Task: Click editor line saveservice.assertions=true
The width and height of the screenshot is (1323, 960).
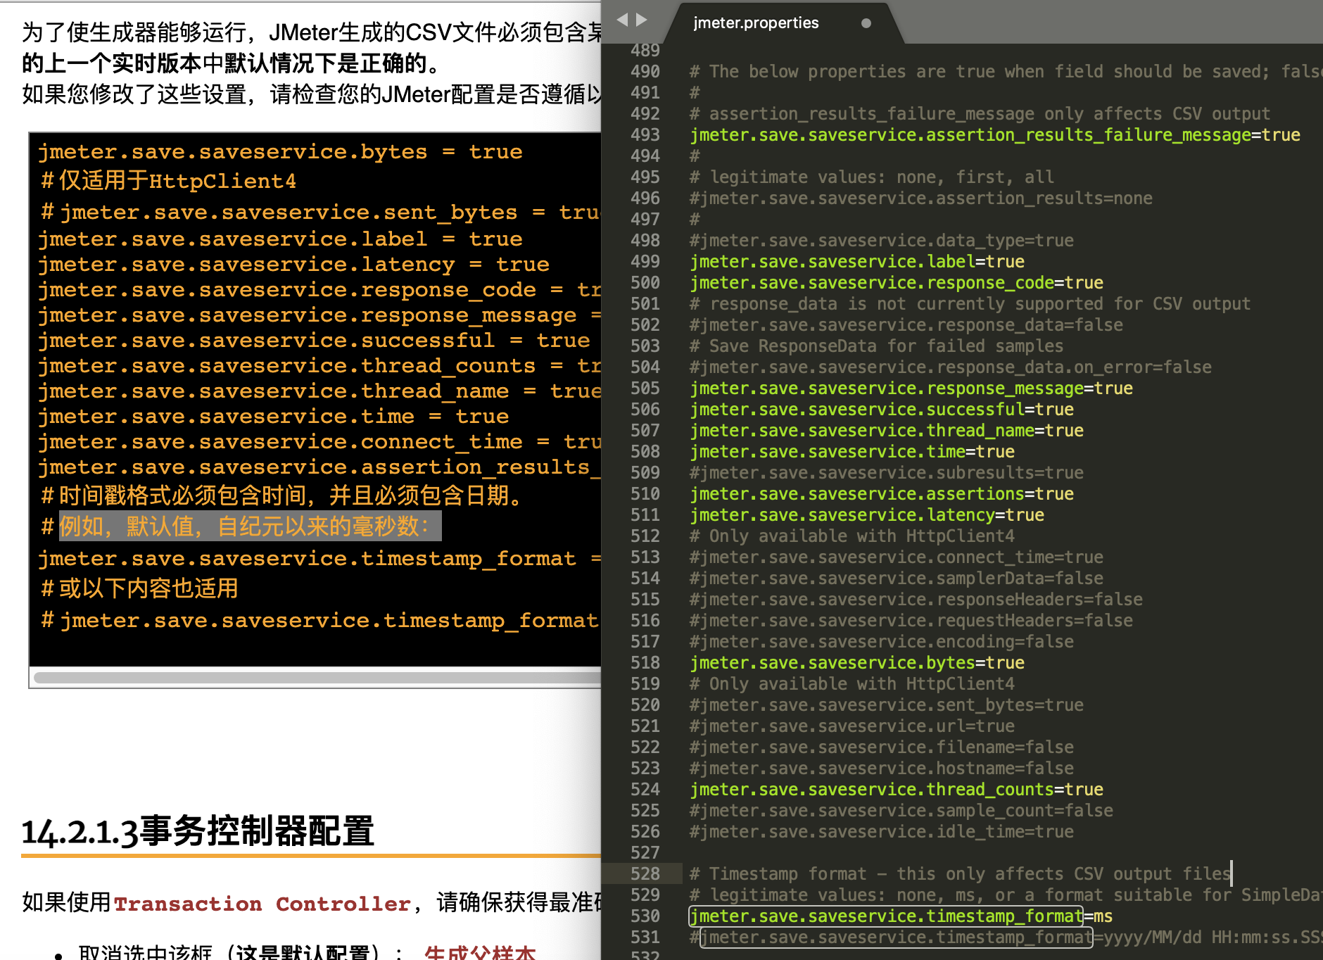Action: point(882,493)
